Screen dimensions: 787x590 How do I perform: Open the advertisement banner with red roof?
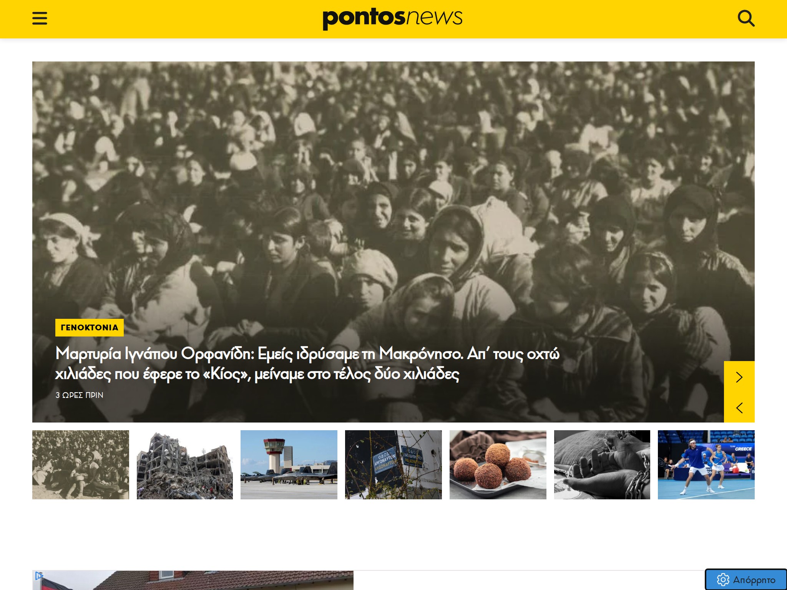tap(193, 580)
